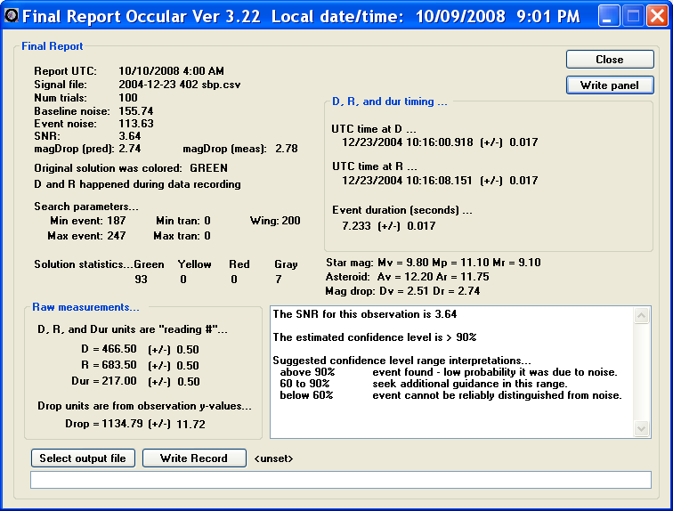Click the Min event: 187 parameter
The image size is (673, 511).
pos(88,221)
